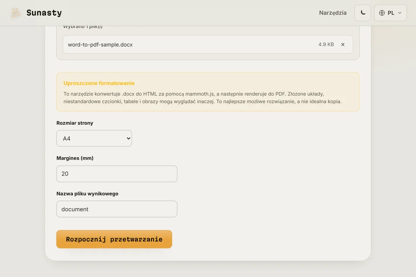Toggle dark mode with moon icon
The width and height of the screenshot is (416, 277).
(363, 13)
